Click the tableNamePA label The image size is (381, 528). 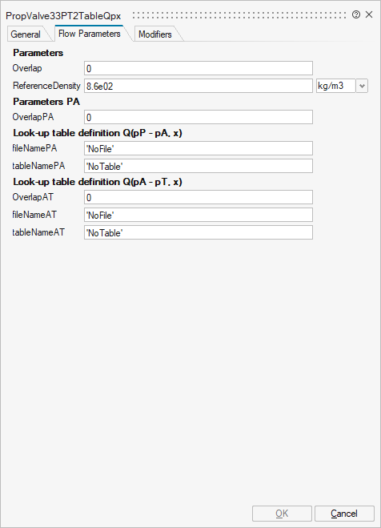38,166
